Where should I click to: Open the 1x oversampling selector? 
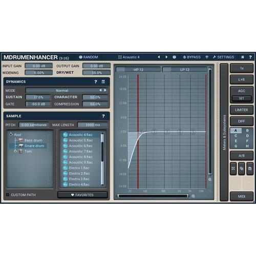[x=242, y=68]
